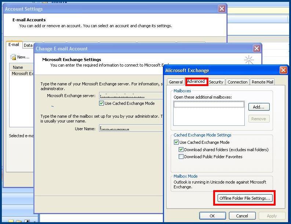Select the Microsoft Ex account row
291x224 pixels.
(22, 74)
